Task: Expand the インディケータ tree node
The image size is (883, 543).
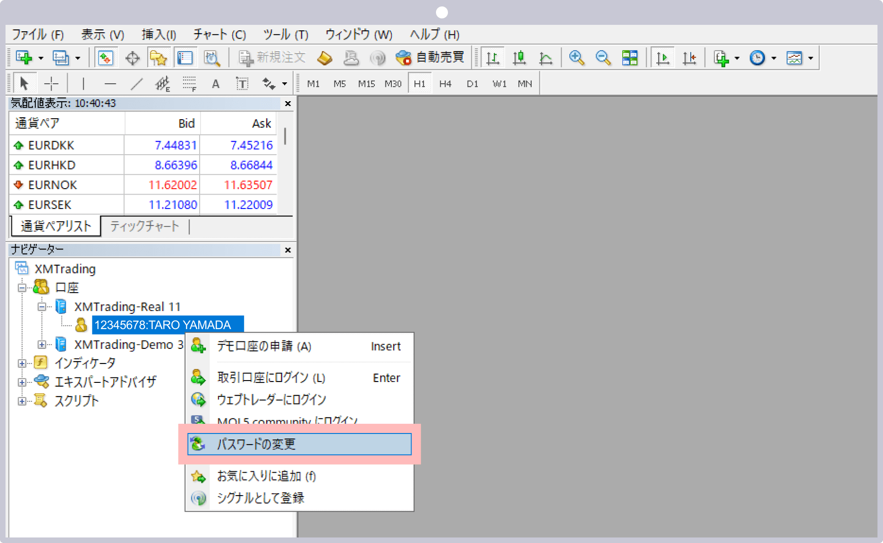Action: tap(22, 364)
